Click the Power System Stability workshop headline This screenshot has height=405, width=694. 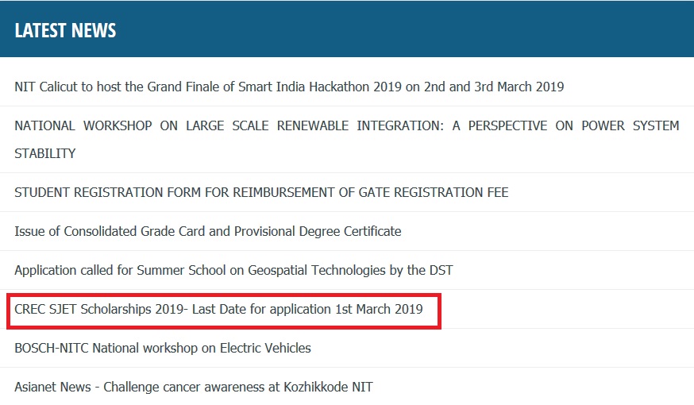pos(346,125)
